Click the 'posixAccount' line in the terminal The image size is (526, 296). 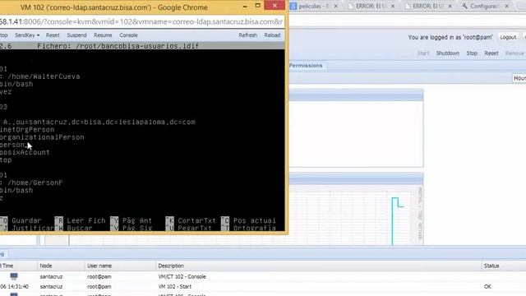click(x=25, y=152)
